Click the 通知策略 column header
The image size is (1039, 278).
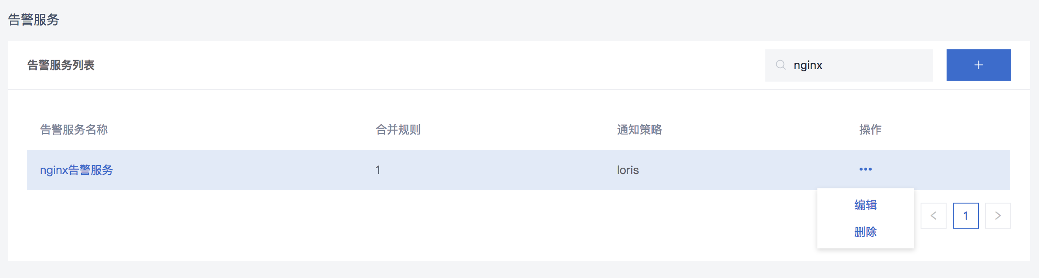(x=639, y=130)
